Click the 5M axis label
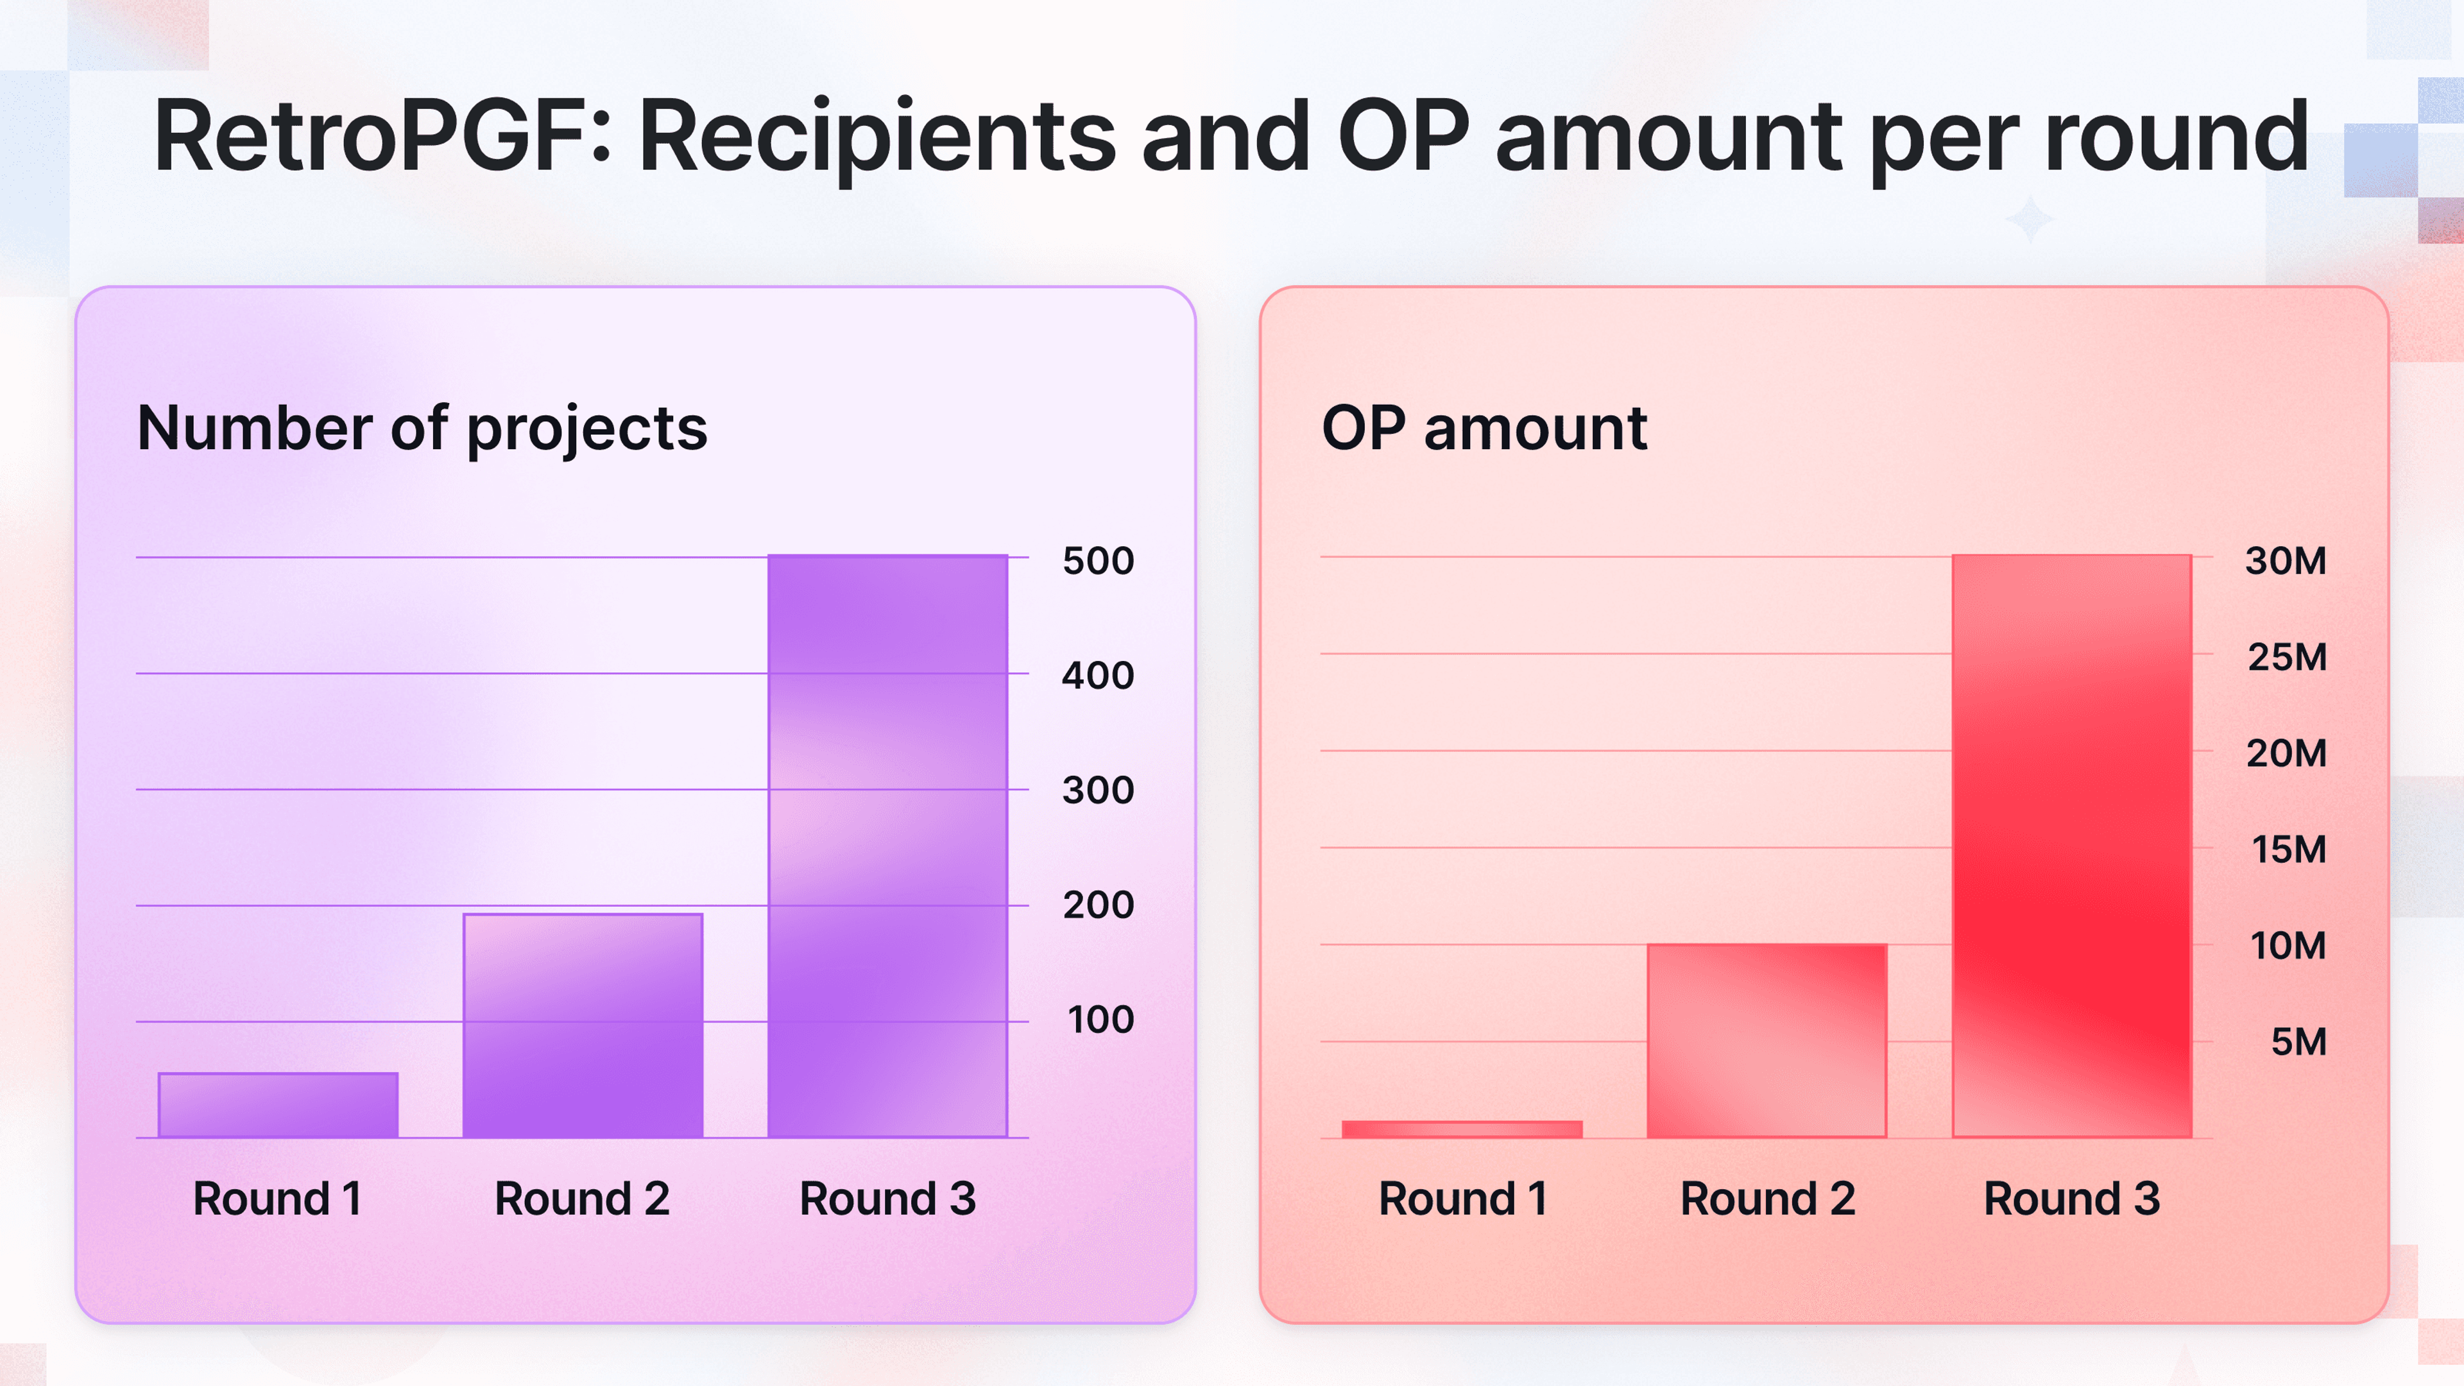 coord(2300,1041)
